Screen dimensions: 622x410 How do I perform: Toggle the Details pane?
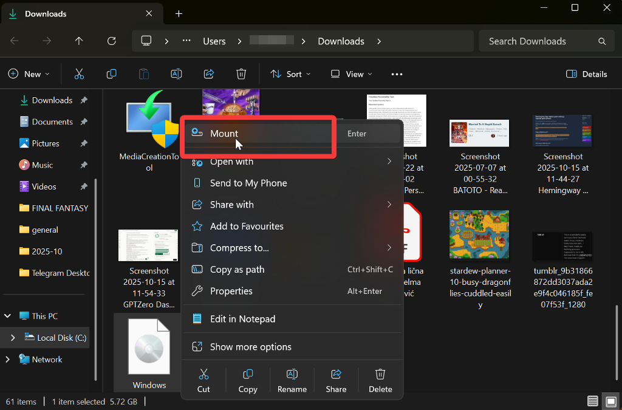coord(586,74)
